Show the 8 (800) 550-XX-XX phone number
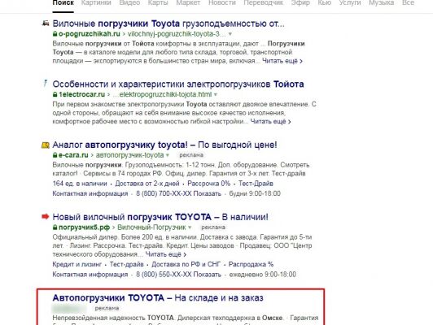Viewport: 433px width, 325px height. pos(179,275)
